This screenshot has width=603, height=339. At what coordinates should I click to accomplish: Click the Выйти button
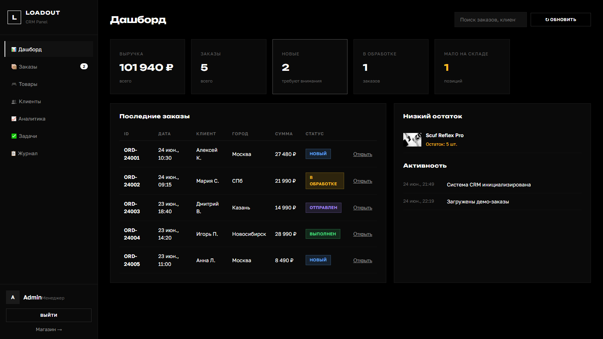[49, 315]
